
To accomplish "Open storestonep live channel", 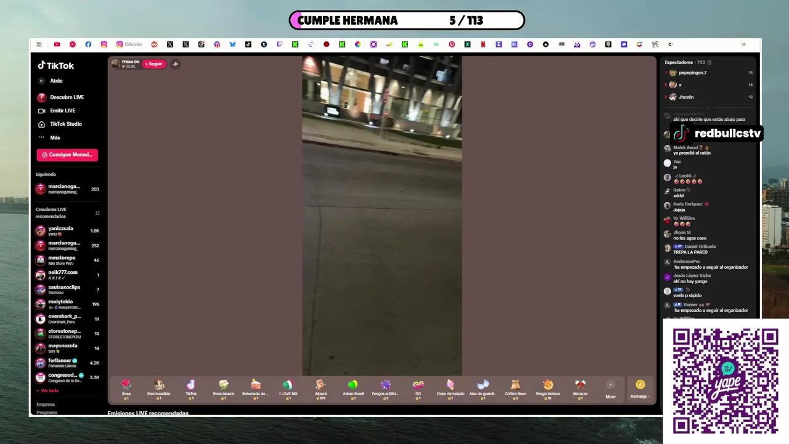I will (x=68, y=334).
